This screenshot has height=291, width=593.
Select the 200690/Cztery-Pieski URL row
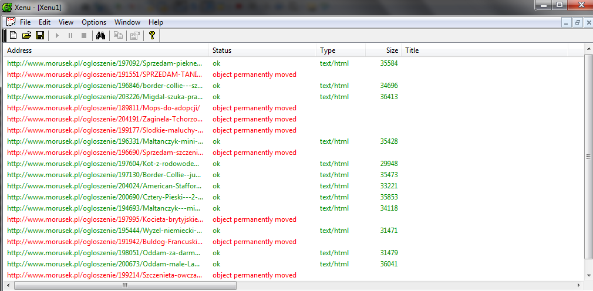(105, 197)
